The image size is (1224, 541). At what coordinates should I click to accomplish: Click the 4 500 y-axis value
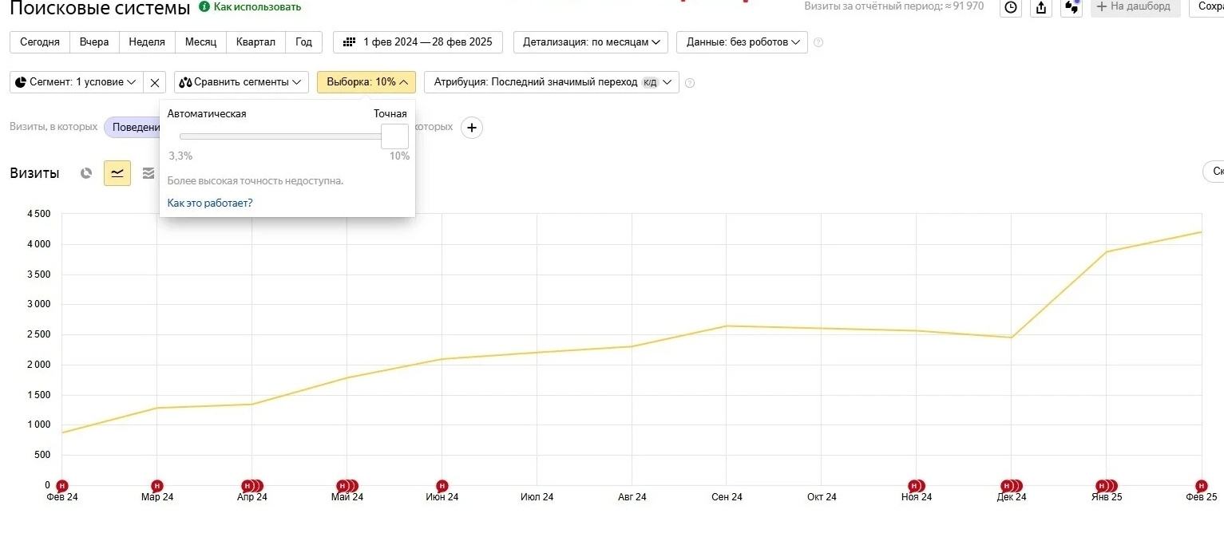click(38, 214)
